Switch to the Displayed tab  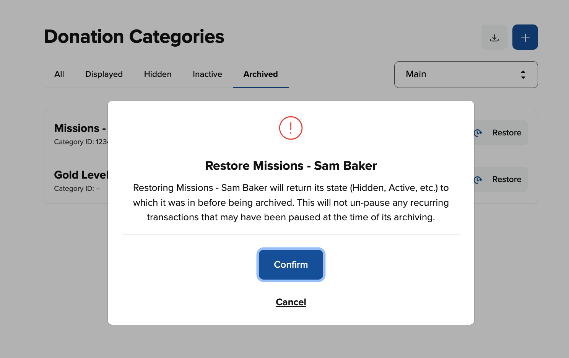[x=104, y=74]
